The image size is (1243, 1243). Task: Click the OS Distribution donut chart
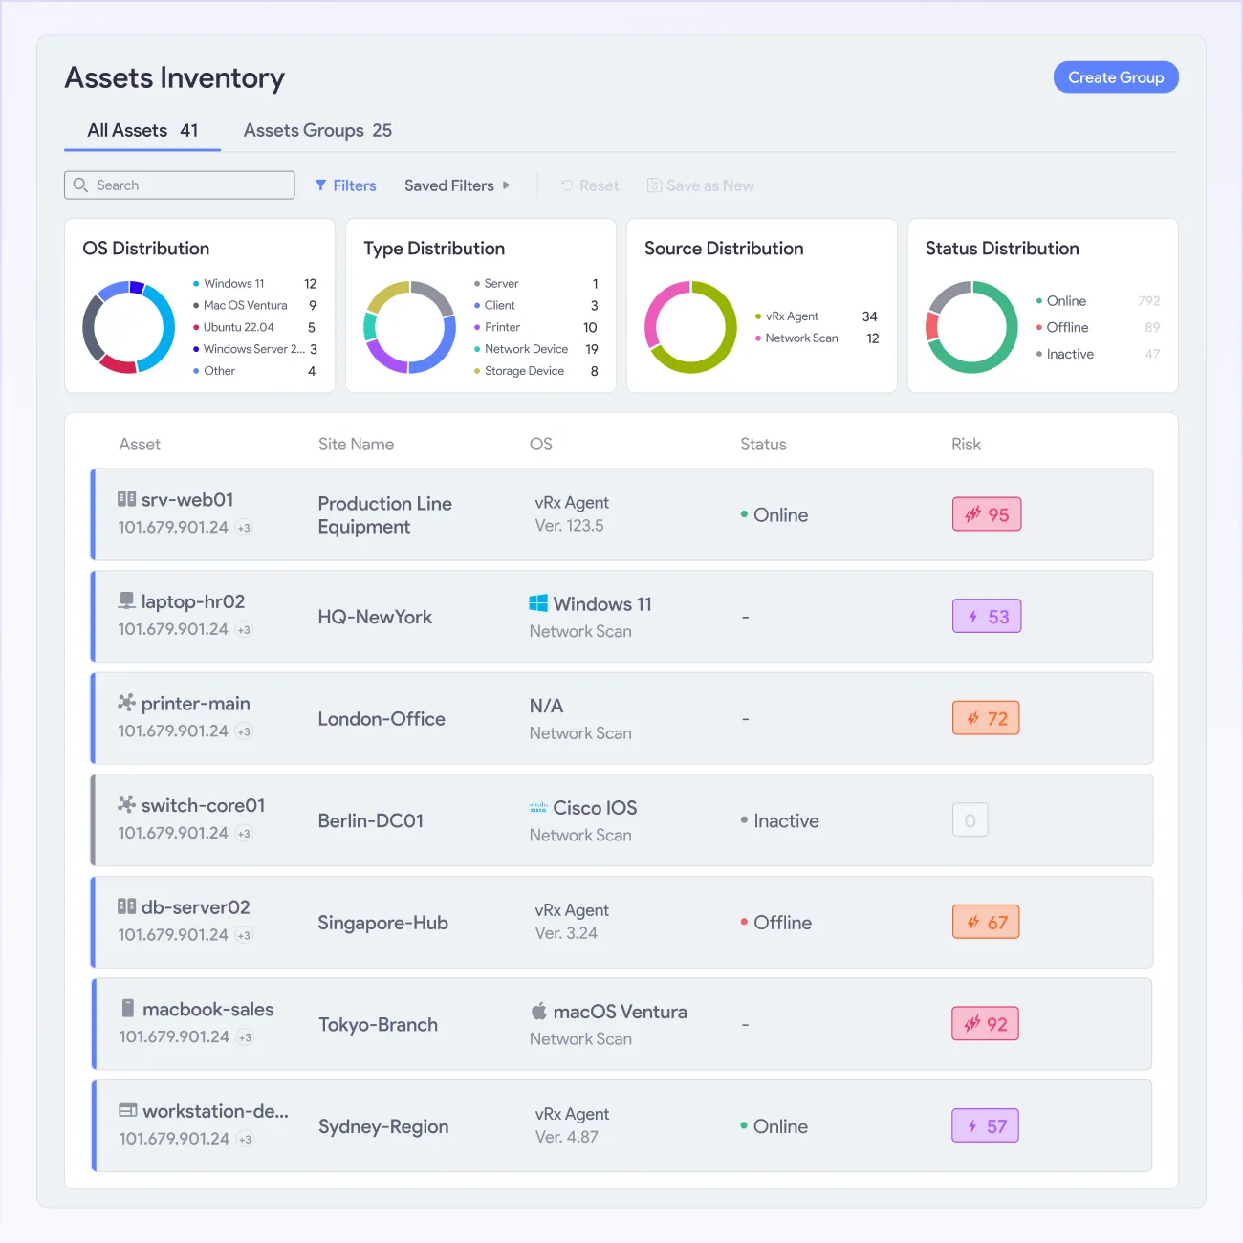pyautogui.click(x=129, y=327)
